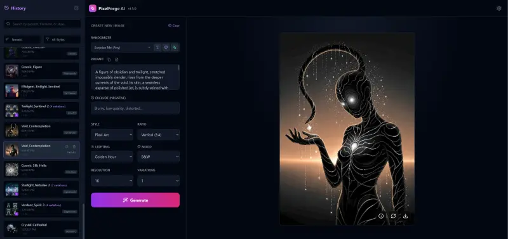The height and width of the screenshot is (239, 508).
Task: Download the generated image
Action: pos(405,216)
